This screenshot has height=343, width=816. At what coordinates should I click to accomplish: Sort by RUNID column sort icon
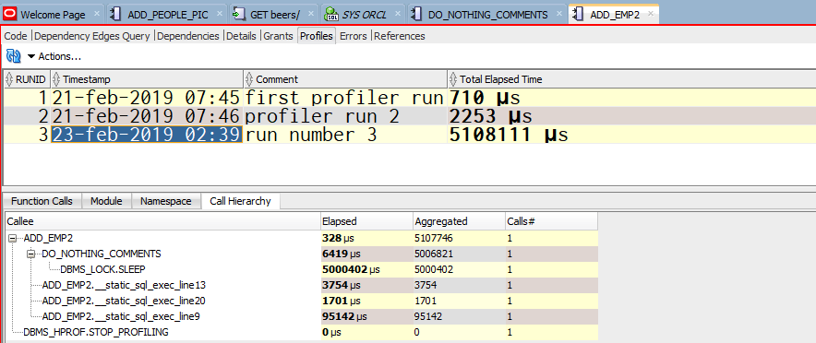pos(9,79)
